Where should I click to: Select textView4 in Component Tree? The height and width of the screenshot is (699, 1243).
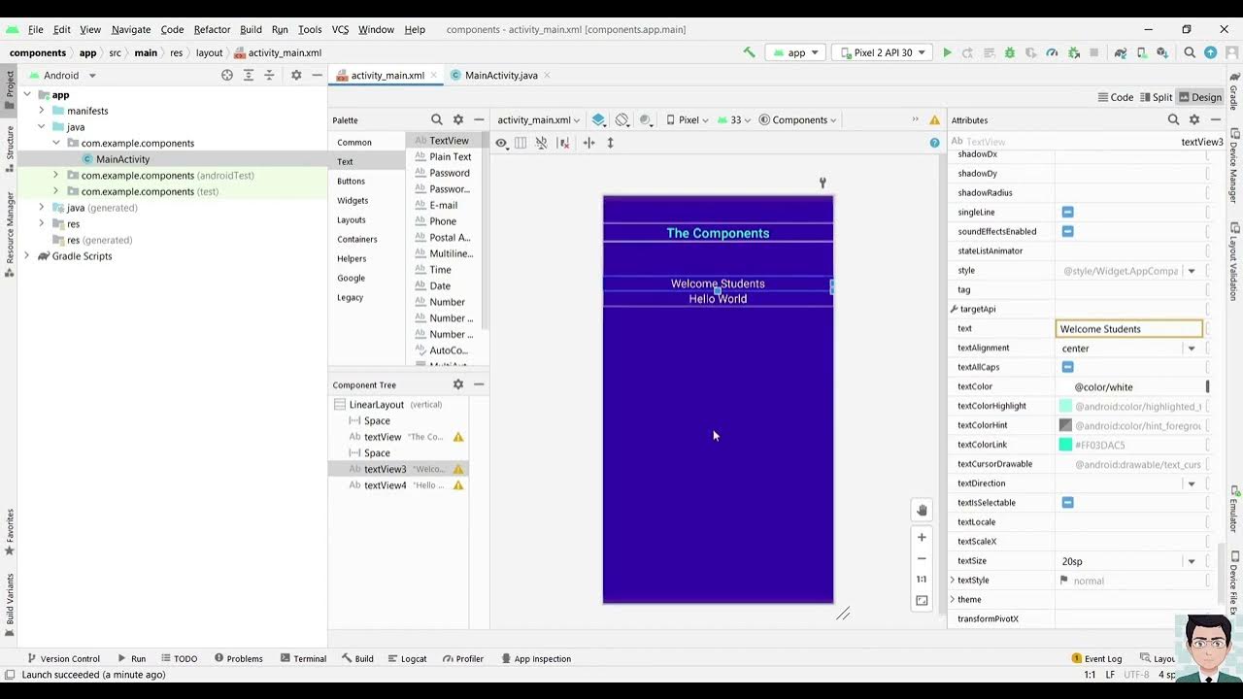[385, 485]
